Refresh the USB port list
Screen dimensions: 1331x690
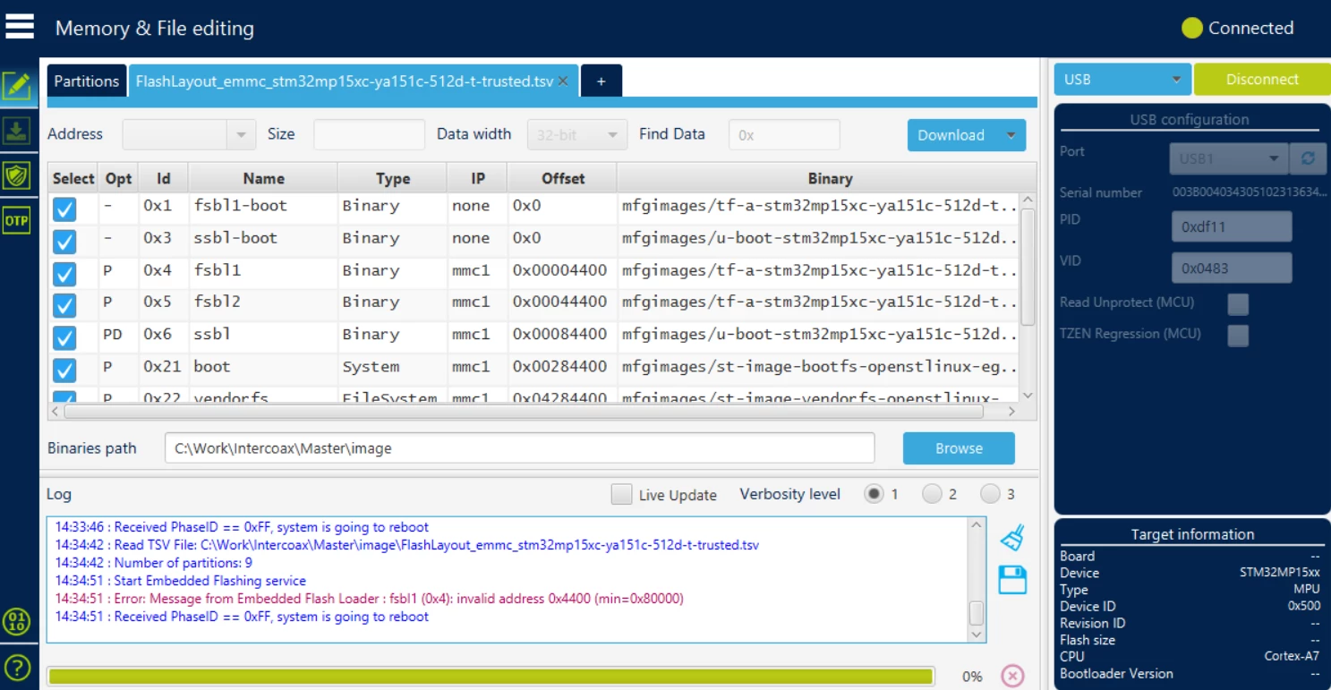tap(1308, 158)
